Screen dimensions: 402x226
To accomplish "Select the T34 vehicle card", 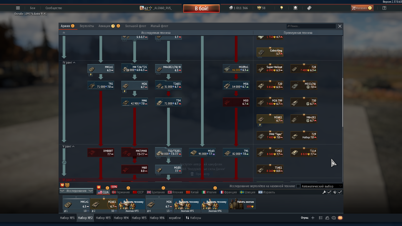I will 168,102.
